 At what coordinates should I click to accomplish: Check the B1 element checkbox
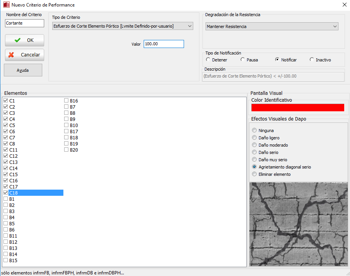pos(6,199)
